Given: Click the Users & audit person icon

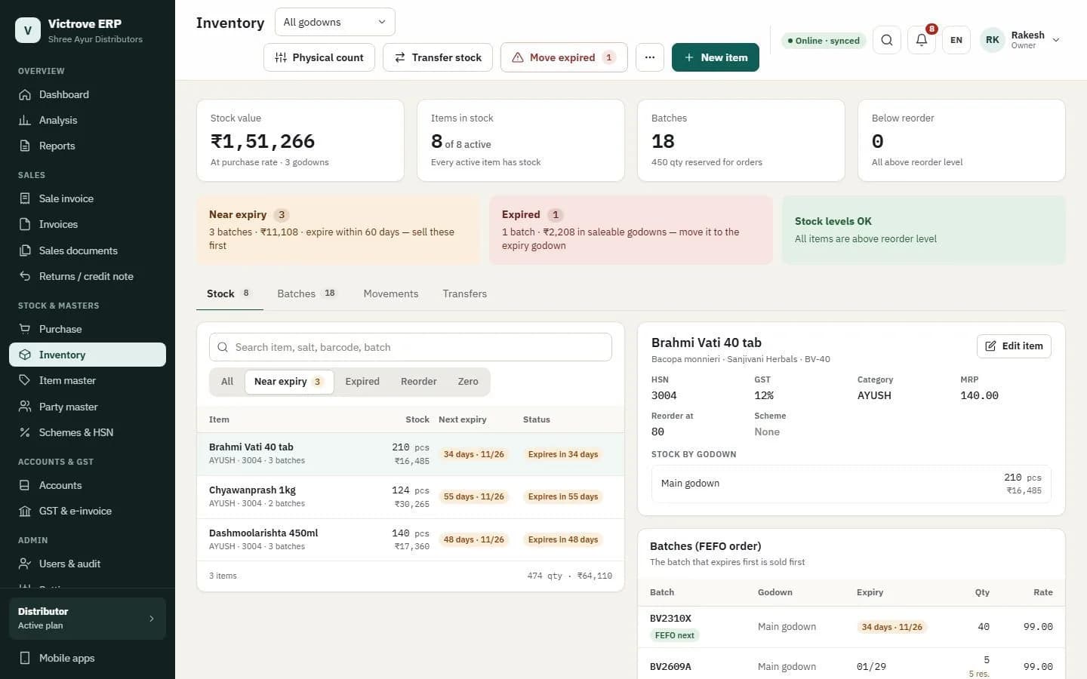Looking at the screenshot, I should click(25, 564).
